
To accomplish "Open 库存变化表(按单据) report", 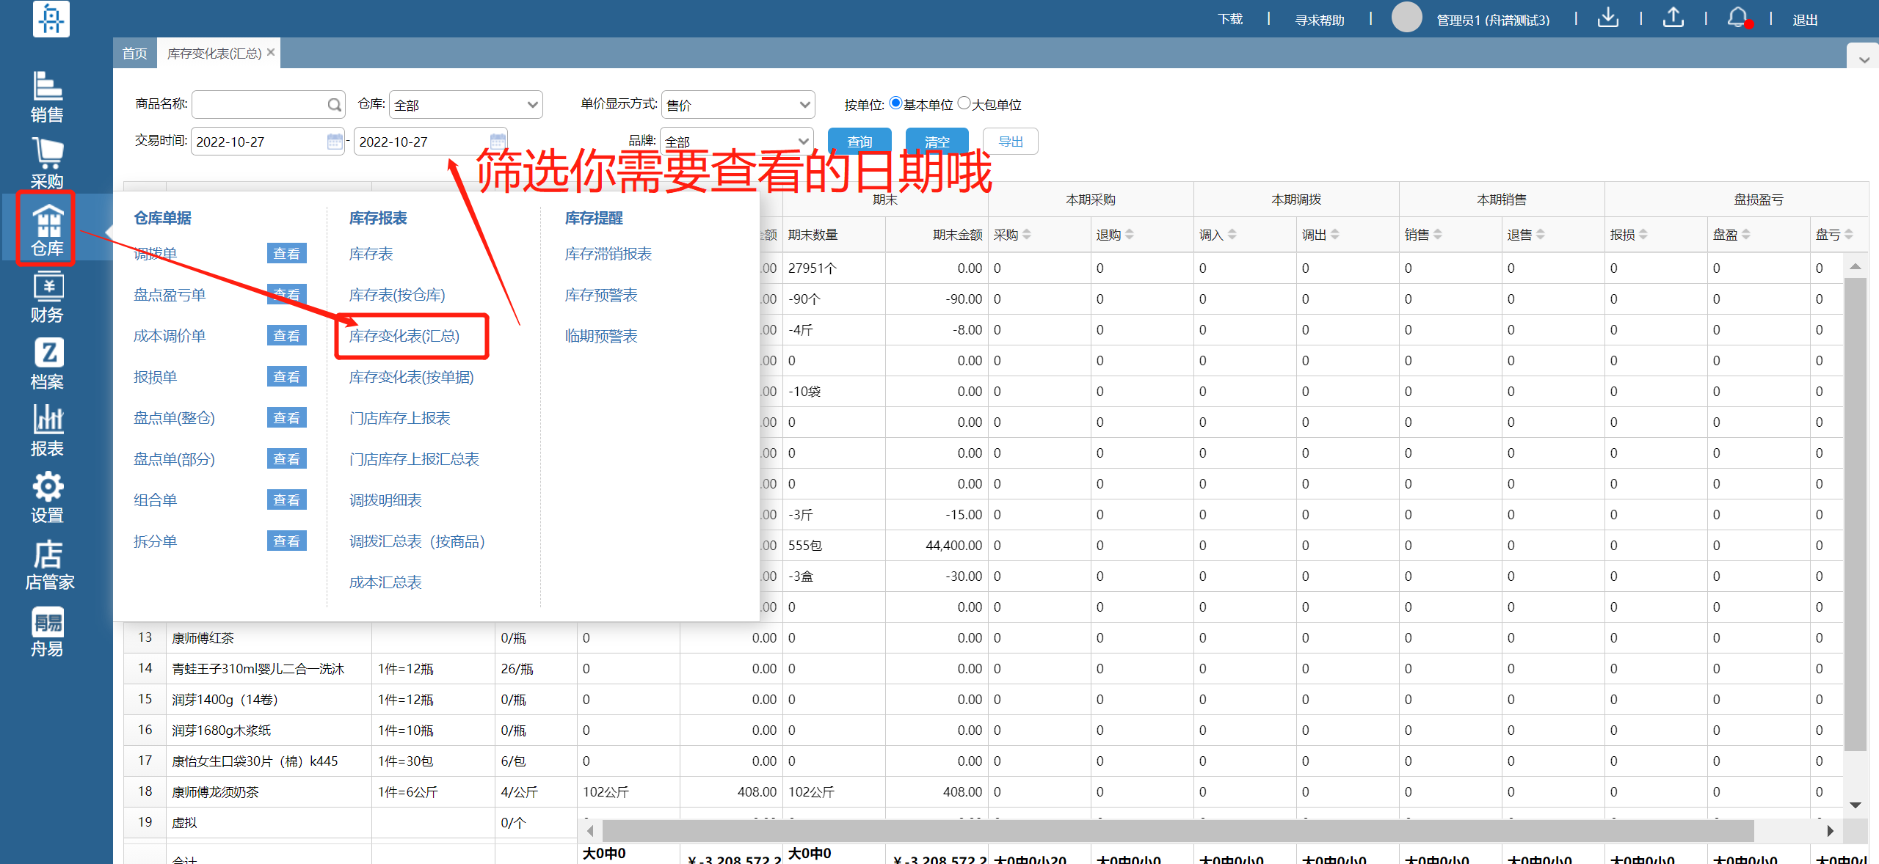I will click(x=412, y=377).
